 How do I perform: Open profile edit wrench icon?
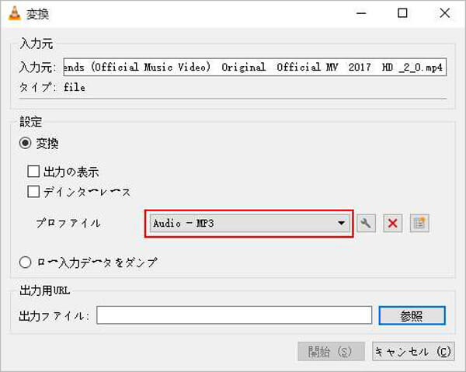coord(366,223)
